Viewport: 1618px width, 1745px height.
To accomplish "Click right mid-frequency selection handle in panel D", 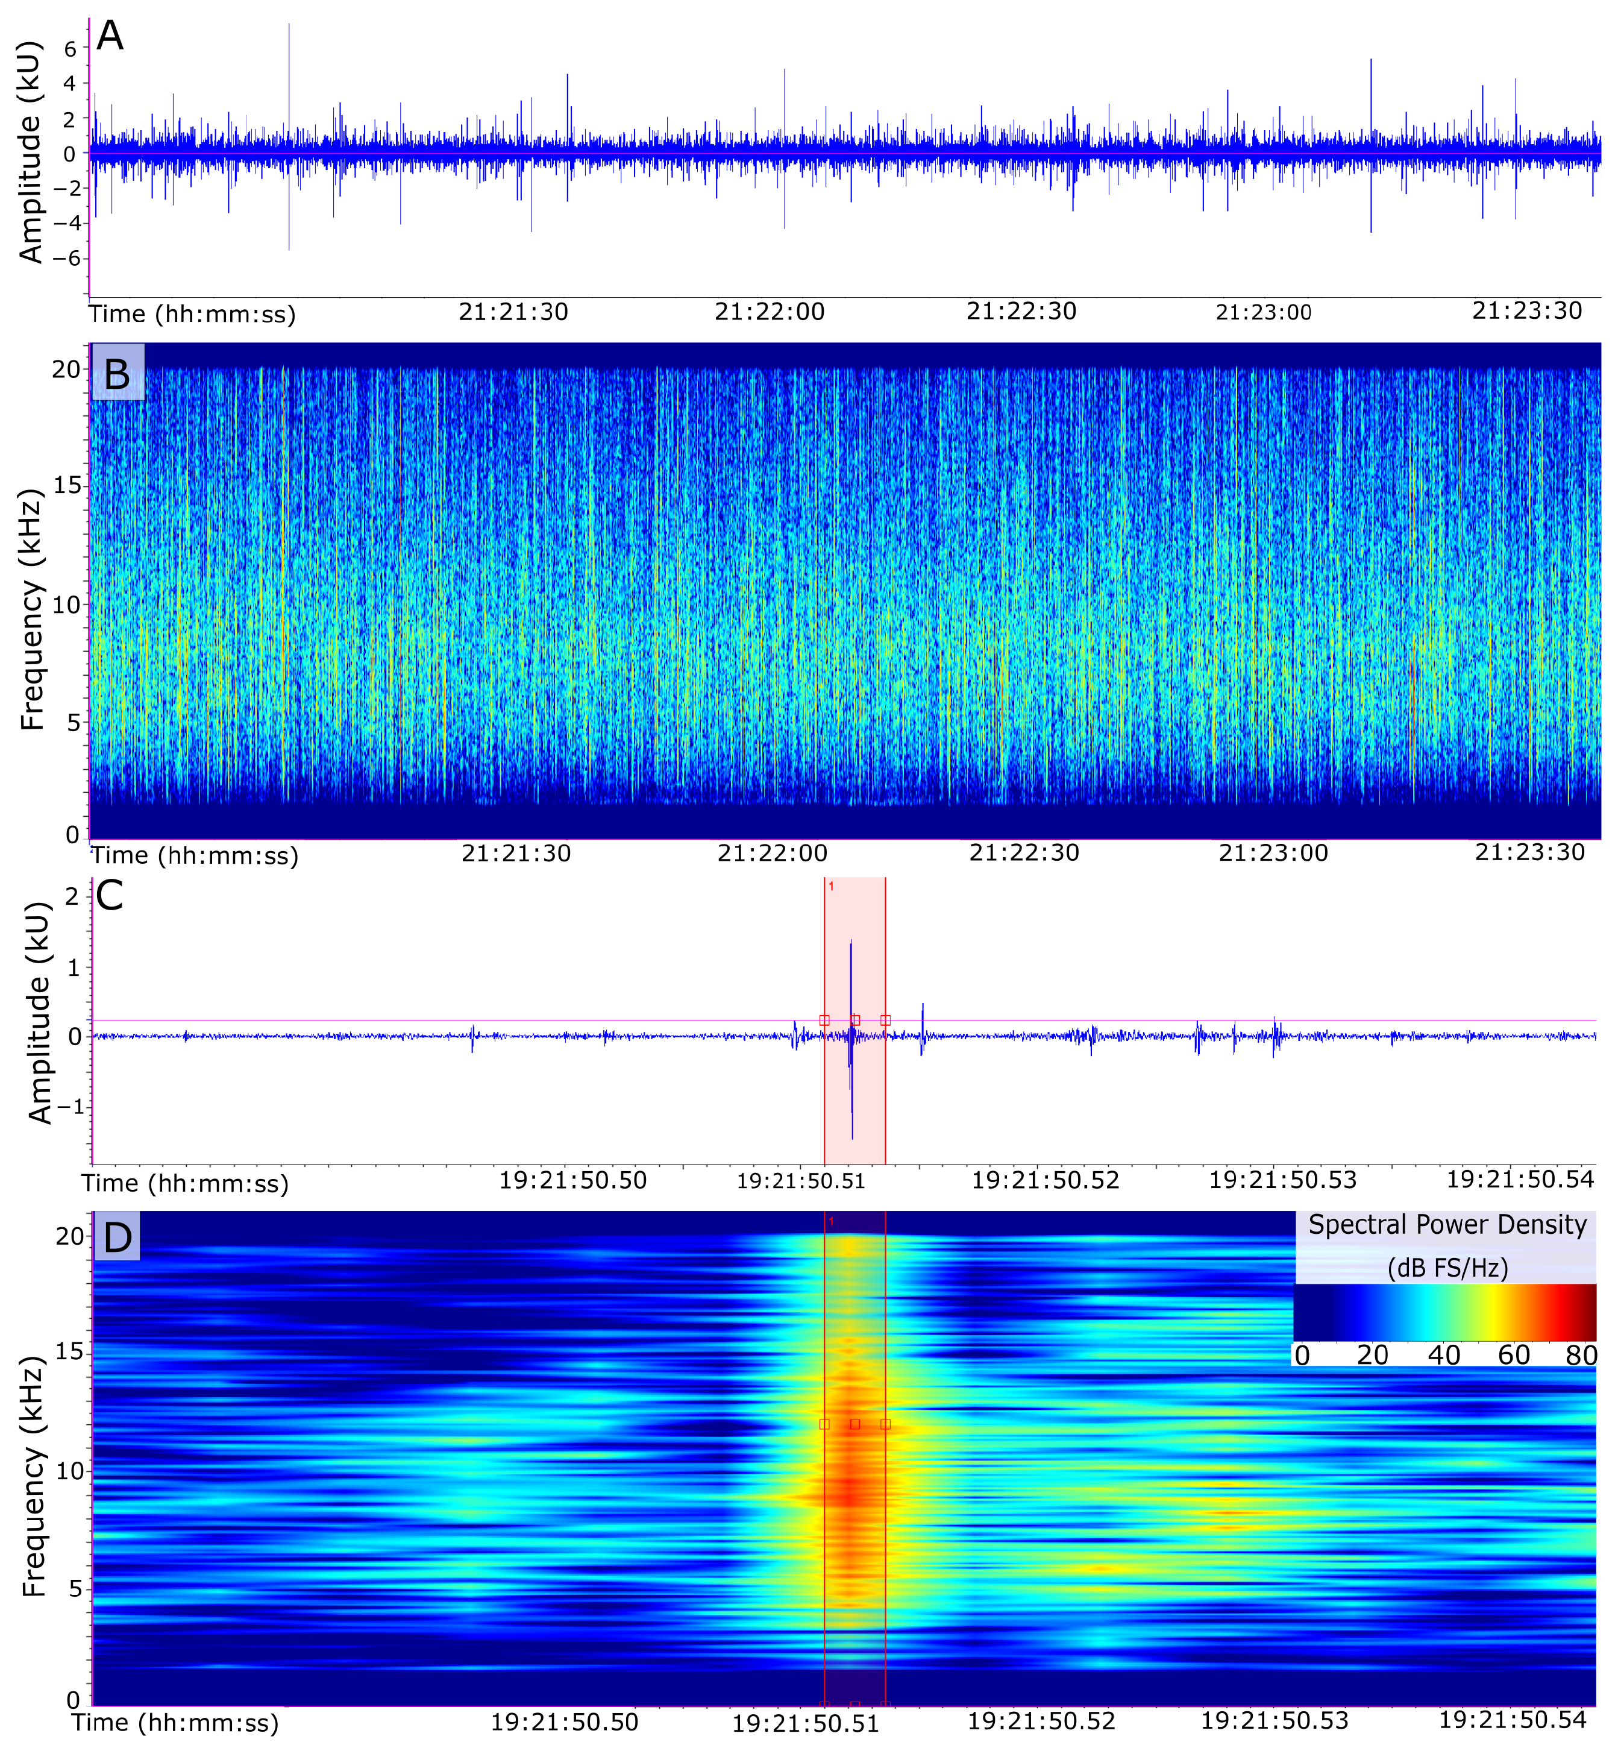I will tap(885, 1424).
